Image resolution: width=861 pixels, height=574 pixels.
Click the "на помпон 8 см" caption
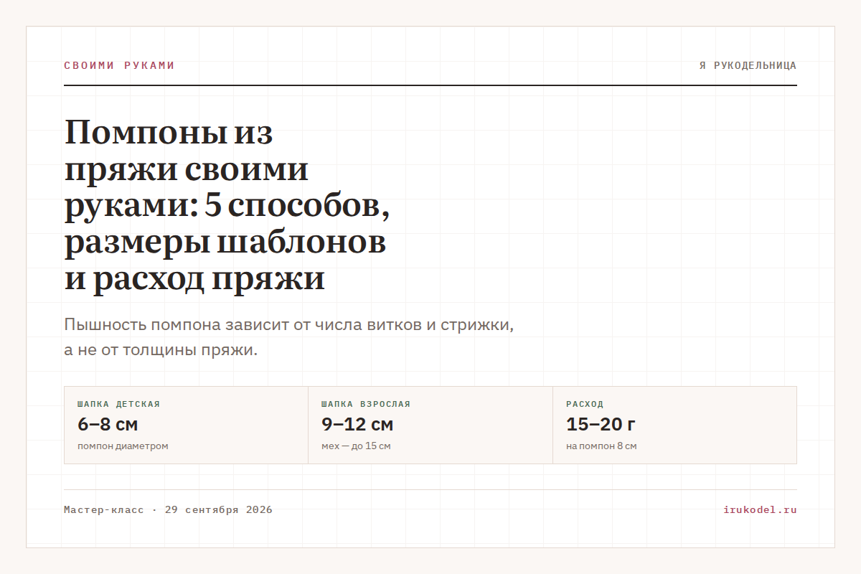pos(601,446)
